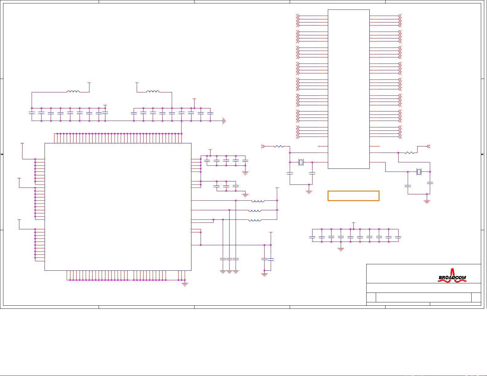The image size is (487, 376).
Task: Select the large square IC block
Action: pos(118,207)
